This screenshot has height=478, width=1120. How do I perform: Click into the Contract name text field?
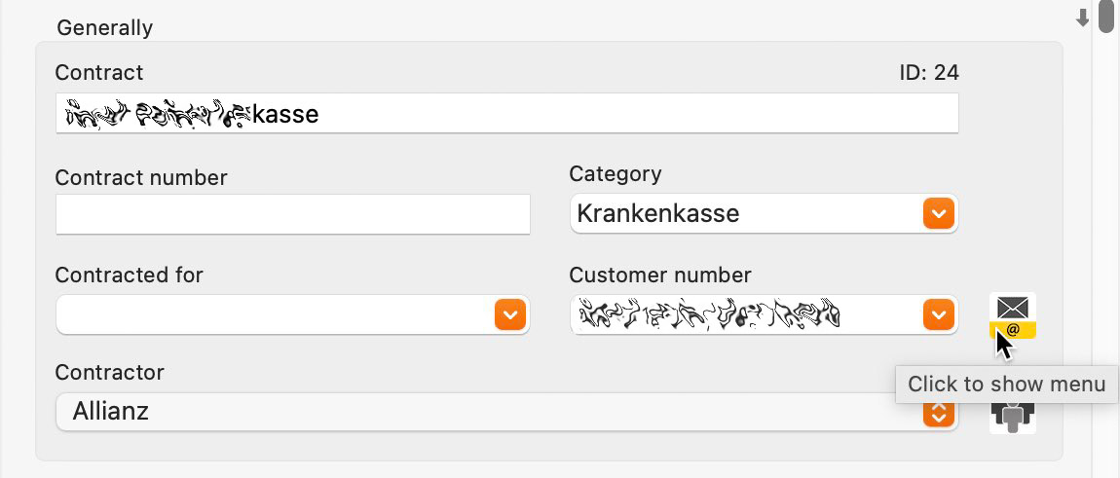point(507,113)
